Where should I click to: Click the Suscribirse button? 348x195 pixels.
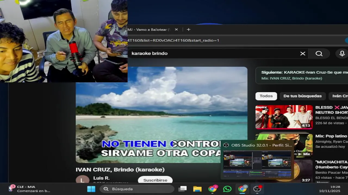155,180
